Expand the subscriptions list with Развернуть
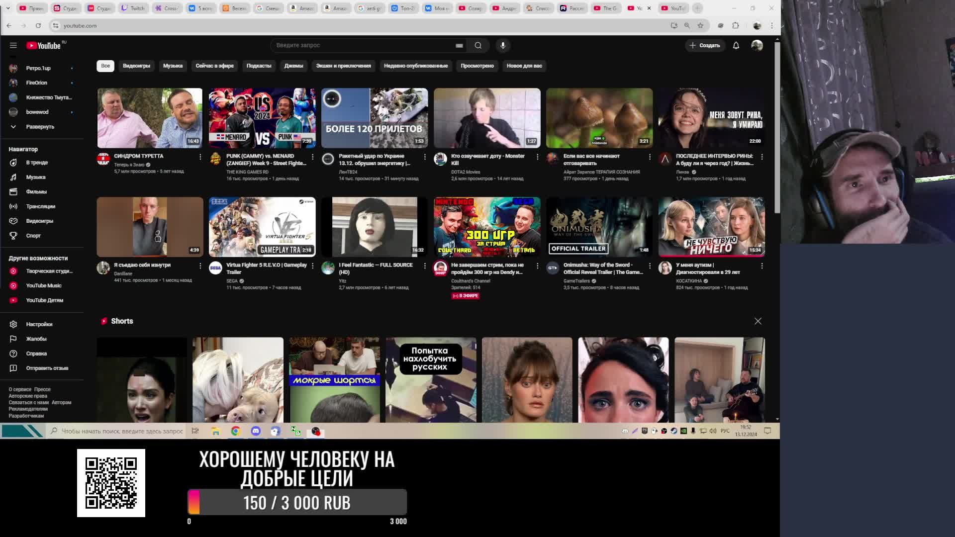Screen dimensions: 955x537 pos(39,127)
